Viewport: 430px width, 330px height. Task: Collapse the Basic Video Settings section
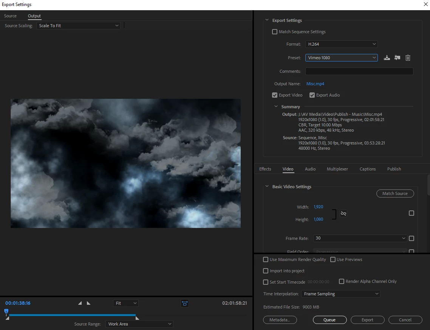[x=267, y=186]
